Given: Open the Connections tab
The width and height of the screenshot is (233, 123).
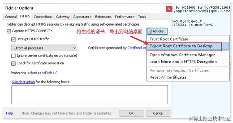Looking at the screenshot, I should click(43, 17).
